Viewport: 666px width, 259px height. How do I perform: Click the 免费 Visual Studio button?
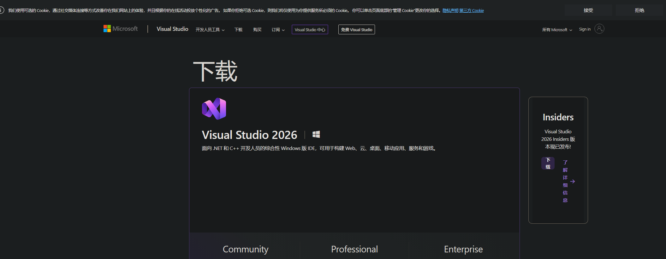357,30
